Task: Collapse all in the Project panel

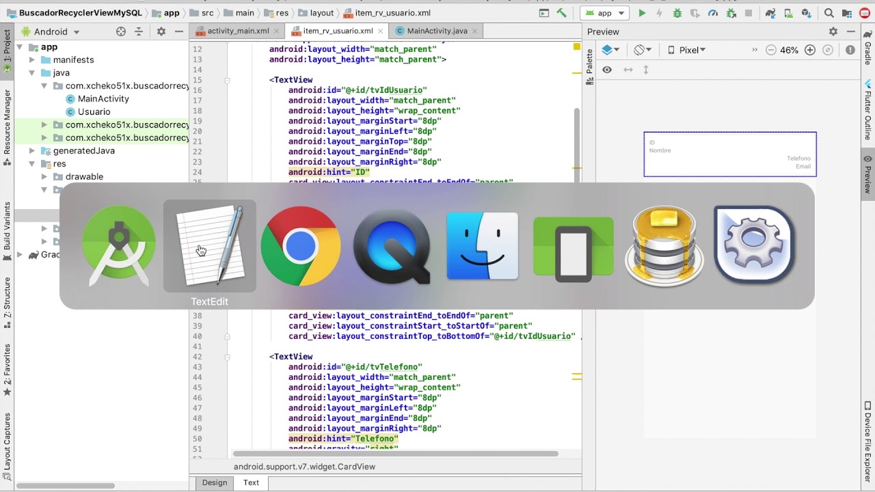Action: (139, 31)
